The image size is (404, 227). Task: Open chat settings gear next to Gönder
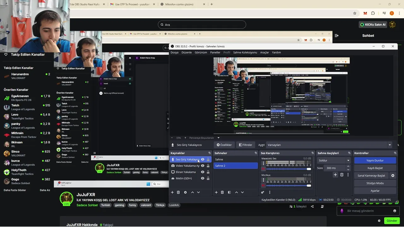pos(379,221)
